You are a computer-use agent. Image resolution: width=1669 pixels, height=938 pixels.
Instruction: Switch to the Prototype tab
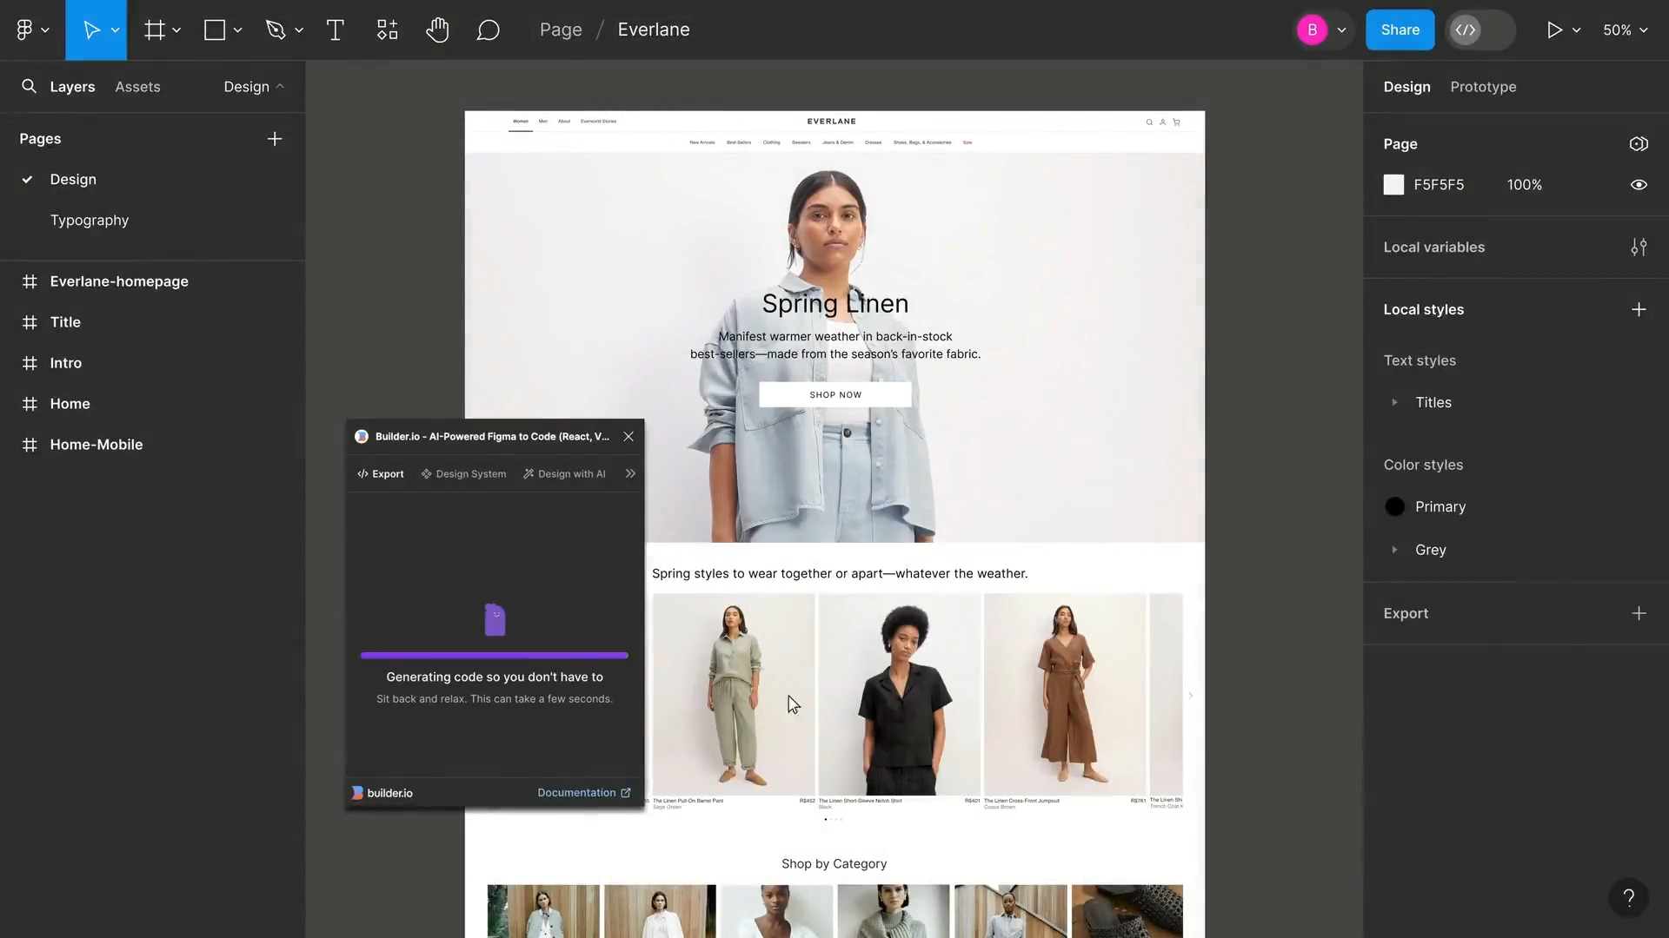tap(1483, 87)
